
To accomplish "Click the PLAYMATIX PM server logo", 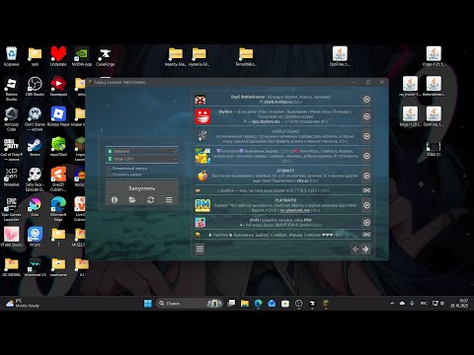I will coord(202,205).
